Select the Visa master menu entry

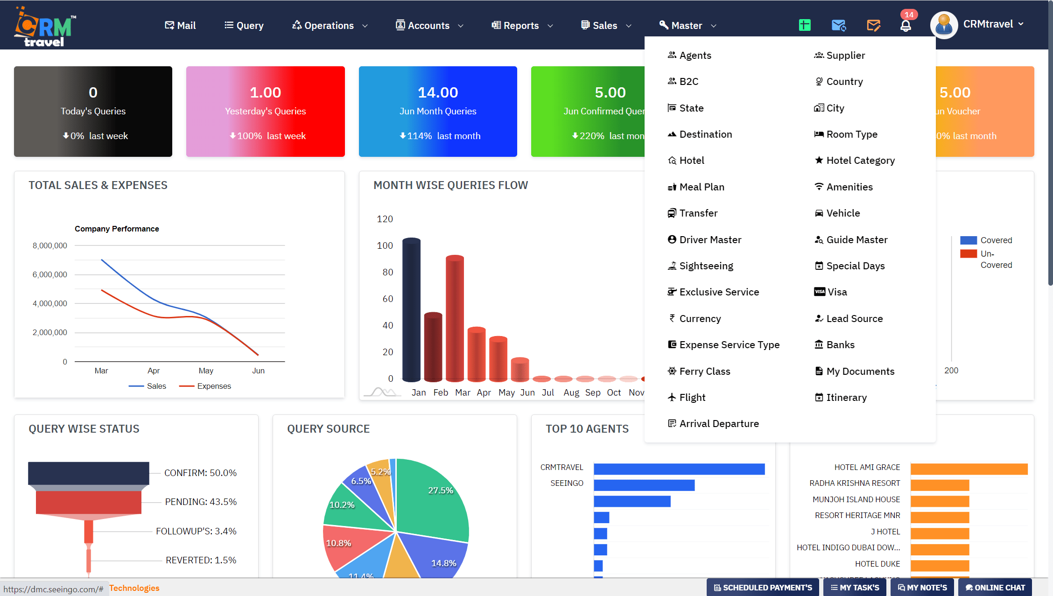click(837, 292)
